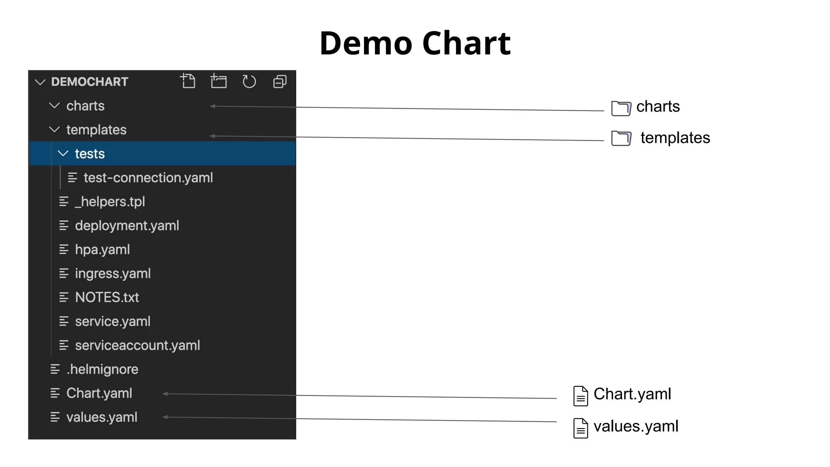Viewport: 830px width, 467px height.
Task: Click the right-side templates label
Action: click(x=675, y=138)
